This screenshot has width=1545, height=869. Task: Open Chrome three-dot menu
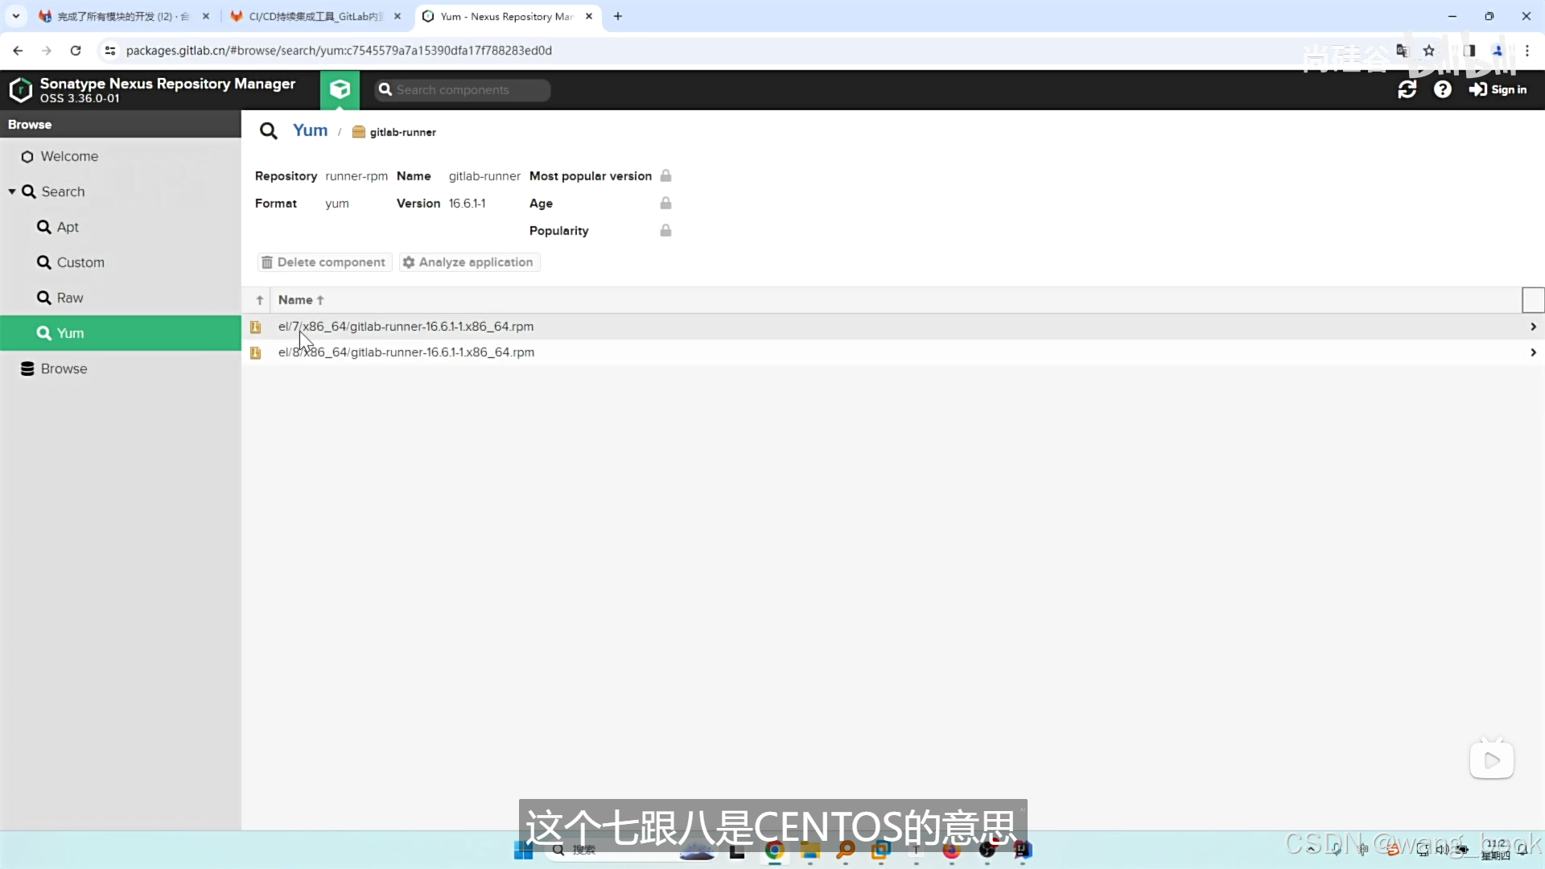(x=1527, y=51)
